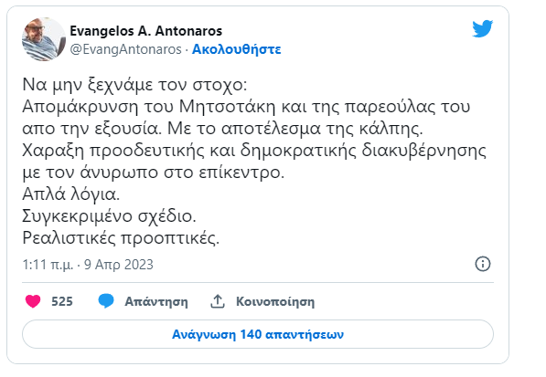Click the share upload arrow icon
Image resolution: width=546 pixels, height=377 pixels.
click(x=218, y=301)
